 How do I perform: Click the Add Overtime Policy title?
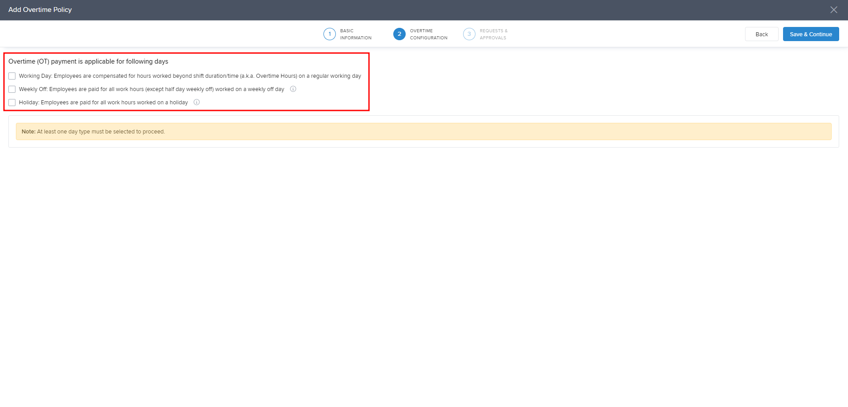point(40,10)
